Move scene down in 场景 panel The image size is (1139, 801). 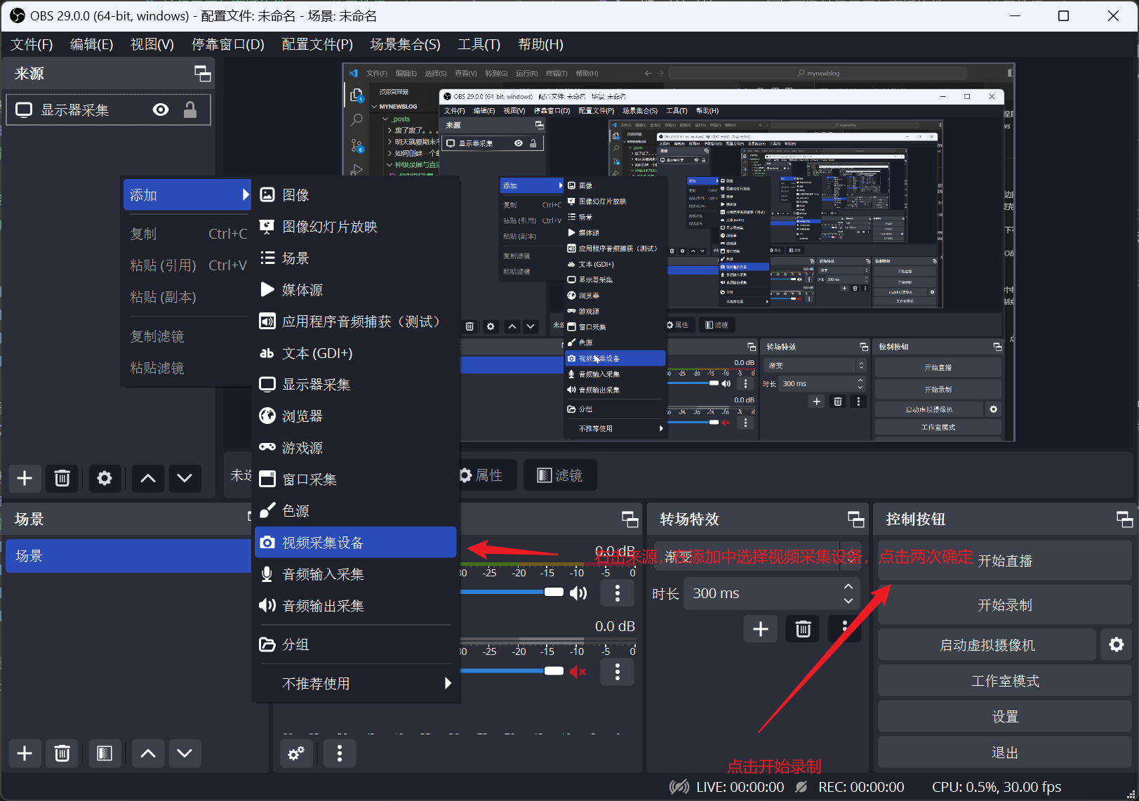[185, 753]
